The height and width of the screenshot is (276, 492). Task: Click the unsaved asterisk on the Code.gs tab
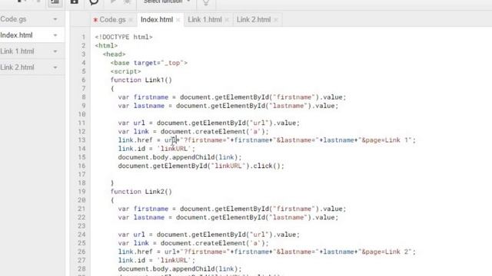[x=95, y=20]
